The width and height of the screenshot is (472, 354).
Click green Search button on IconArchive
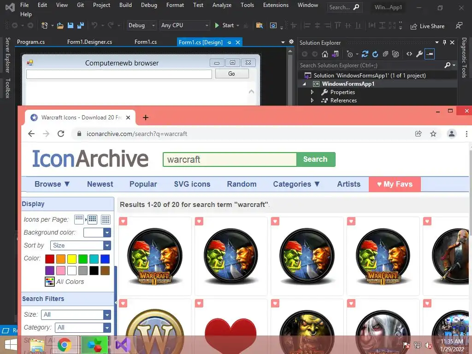tap(315, 159)
